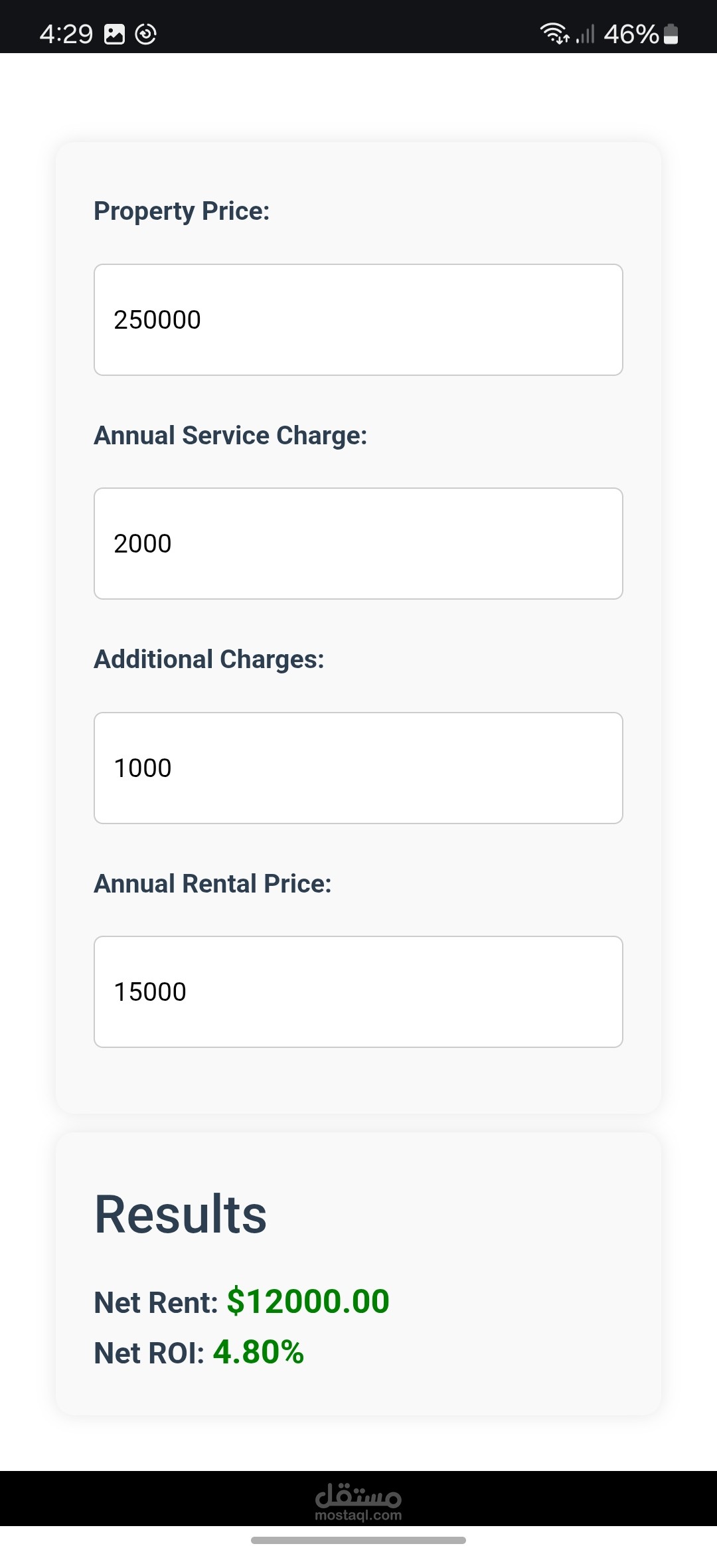Focus the Property Price input field
717x1554 pixels.
click(x=358, y=320)
